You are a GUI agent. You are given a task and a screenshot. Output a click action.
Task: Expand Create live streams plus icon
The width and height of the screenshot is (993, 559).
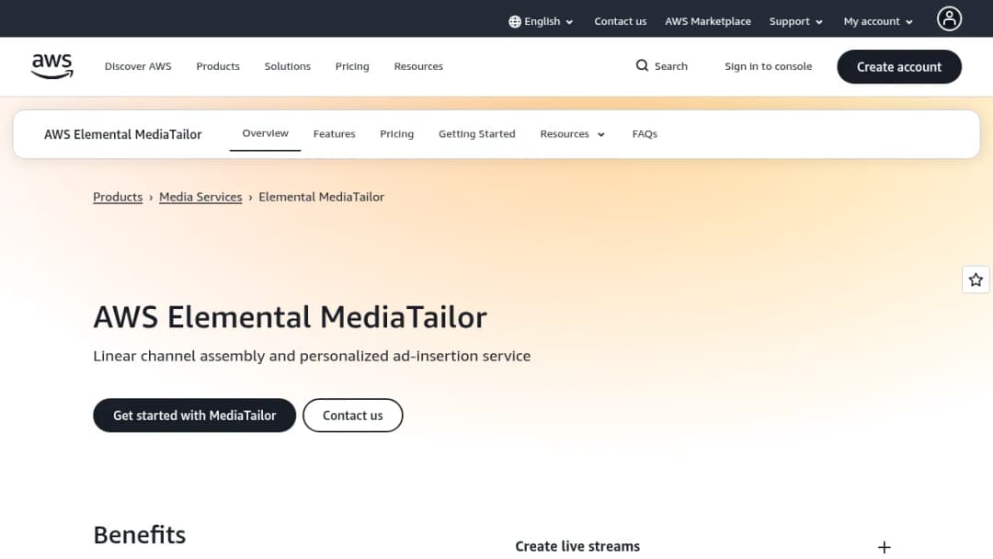(x=885, y=547)
